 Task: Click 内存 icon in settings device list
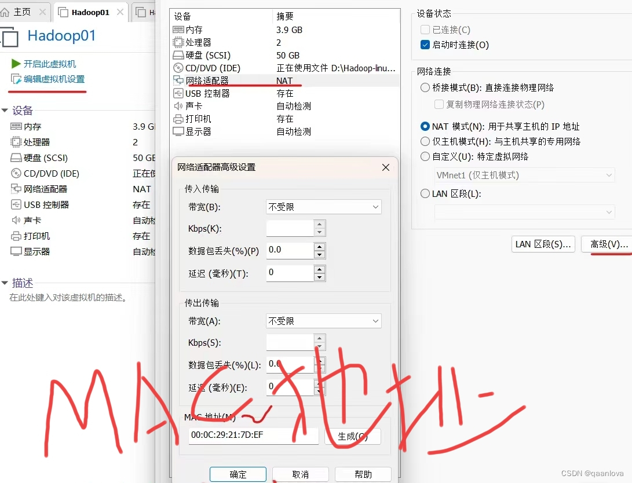click(178, 30)
